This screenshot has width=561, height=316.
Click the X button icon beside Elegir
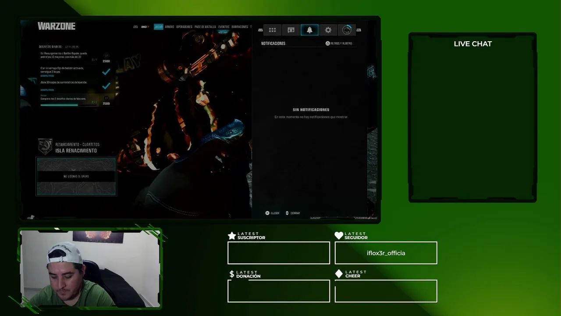pyautogui.click(x=267, y=213)
